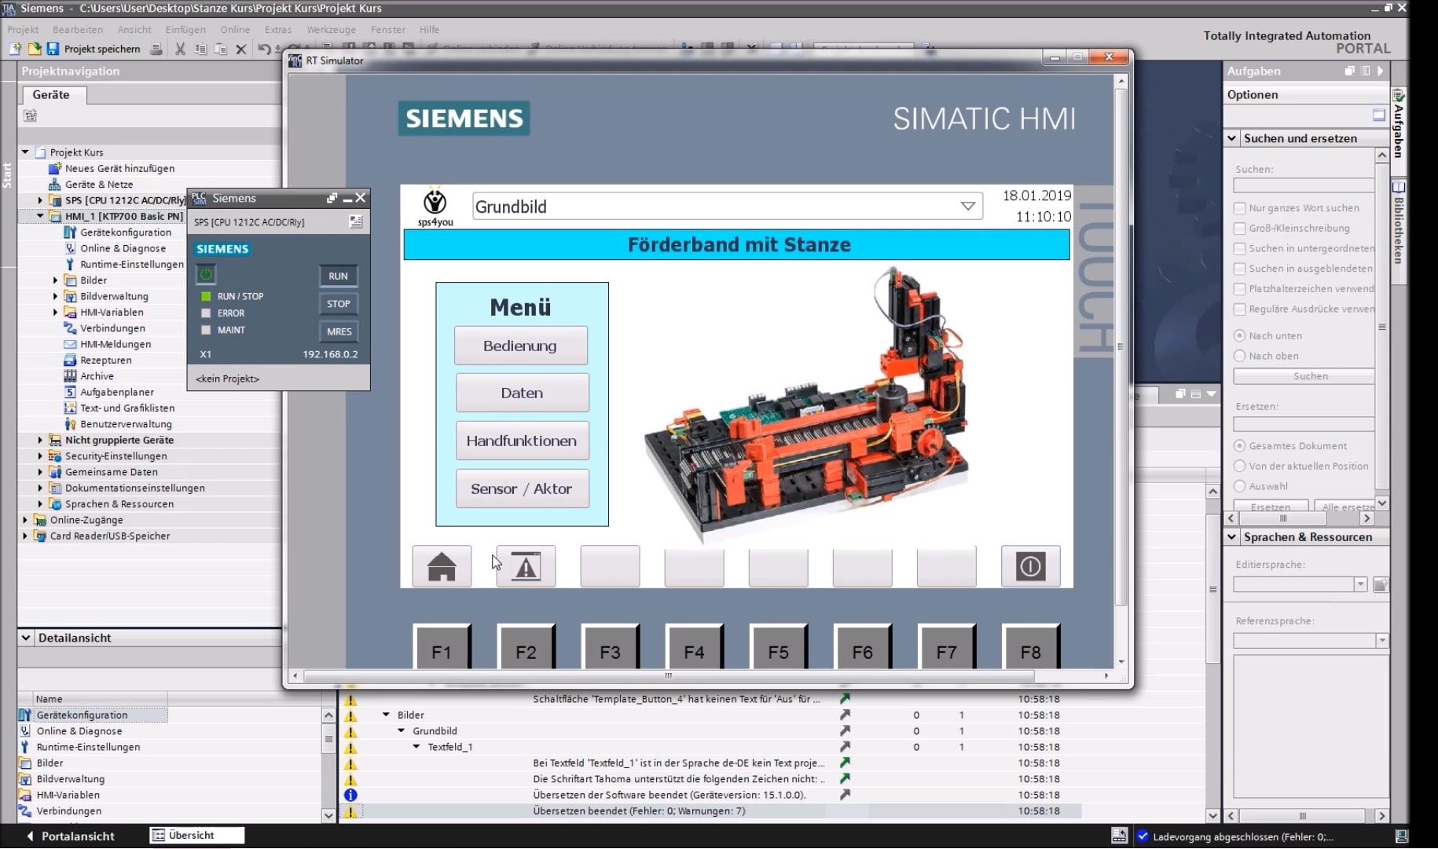Click the delete X icon in toolbar

click(241, 49)
